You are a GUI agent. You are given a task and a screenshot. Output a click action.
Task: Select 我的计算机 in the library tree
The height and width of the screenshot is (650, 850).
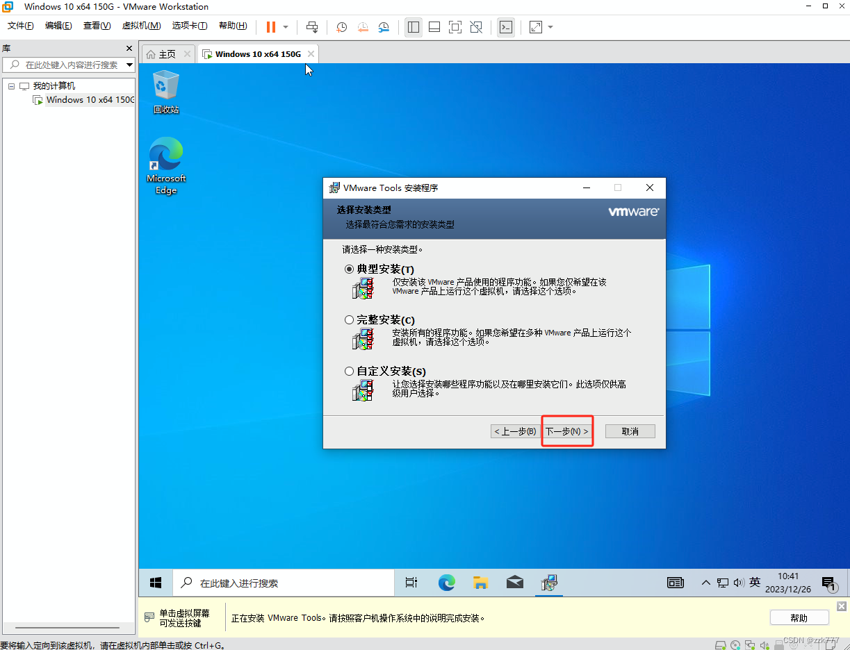click(54, 86)
